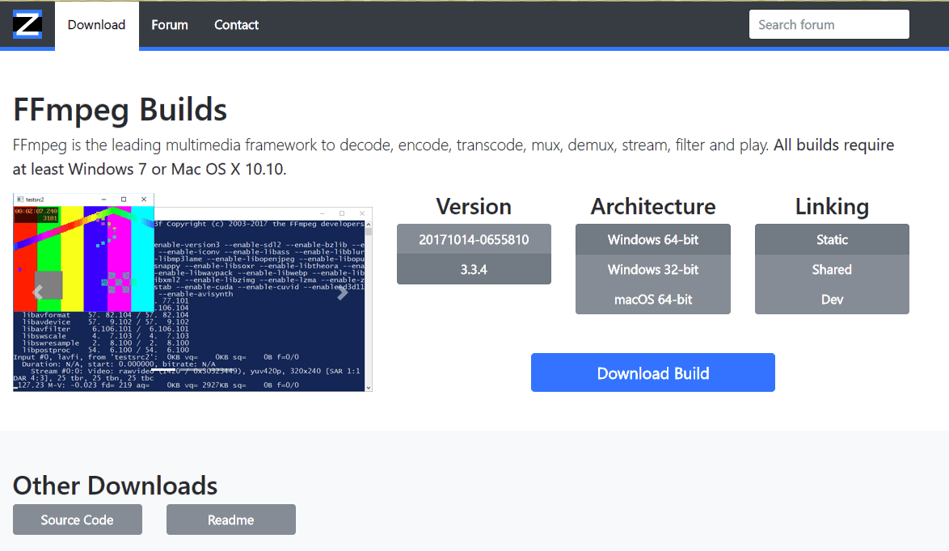Open the Readme file
Image resolution: width=949 pixels, height=551 pixels.
(x=231, y=519)
